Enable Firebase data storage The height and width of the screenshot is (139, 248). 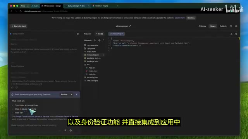(64, 95)
